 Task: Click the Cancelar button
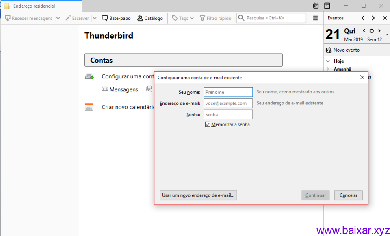point(348,195)
